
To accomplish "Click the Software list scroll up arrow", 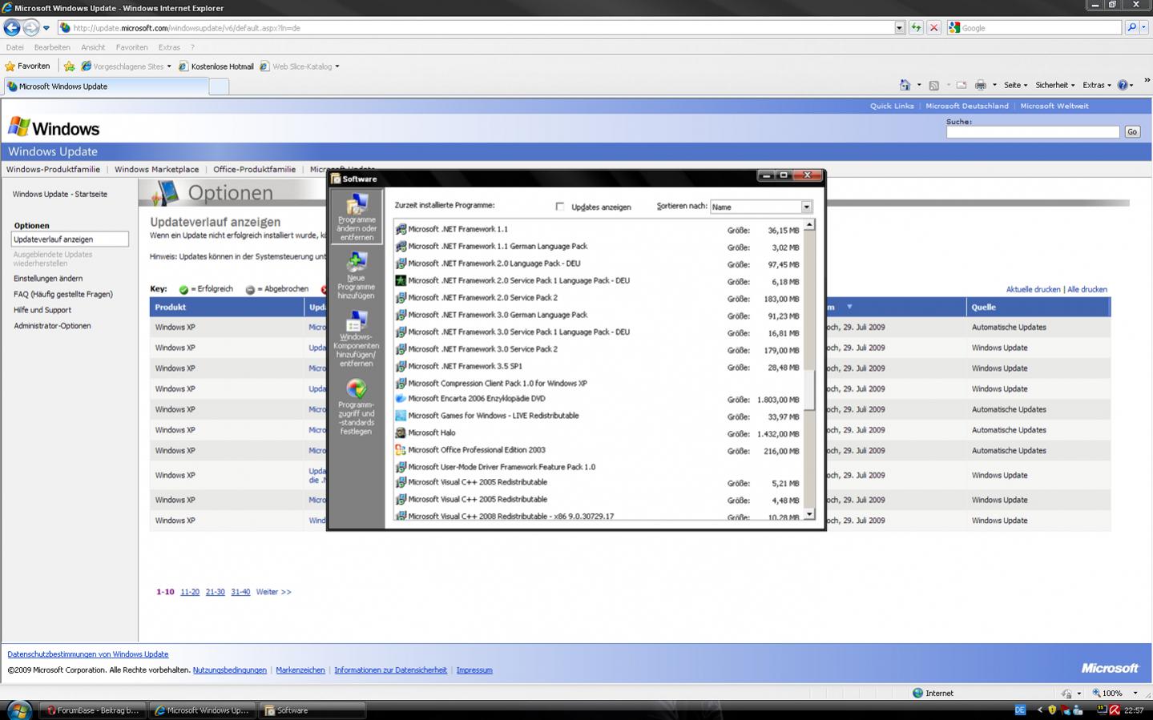I will click(809, 225).
